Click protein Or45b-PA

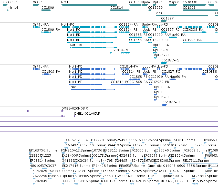pos(36,69)
